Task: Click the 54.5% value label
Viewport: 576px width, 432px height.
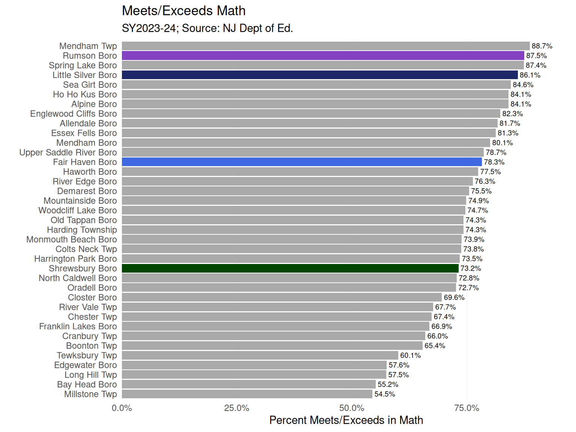Action: [x=385, y=394]
